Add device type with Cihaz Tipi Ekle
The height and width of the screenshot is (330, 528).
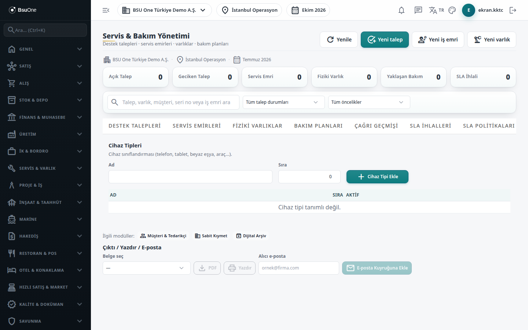pos(377,177)
